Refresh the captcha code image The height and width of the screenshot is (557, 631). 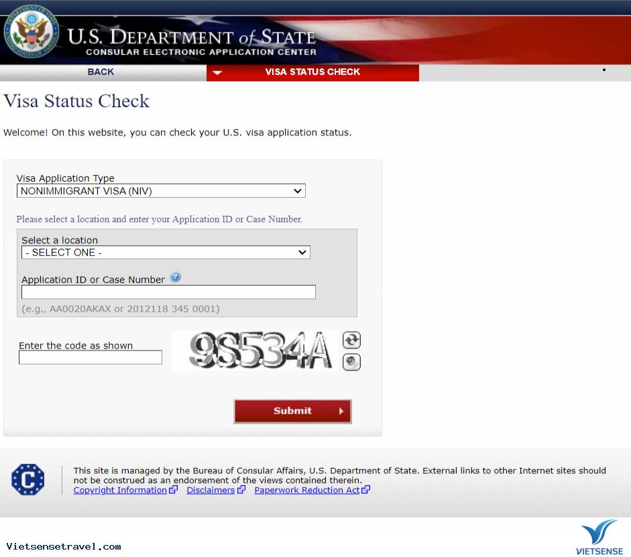click(351, 341)
